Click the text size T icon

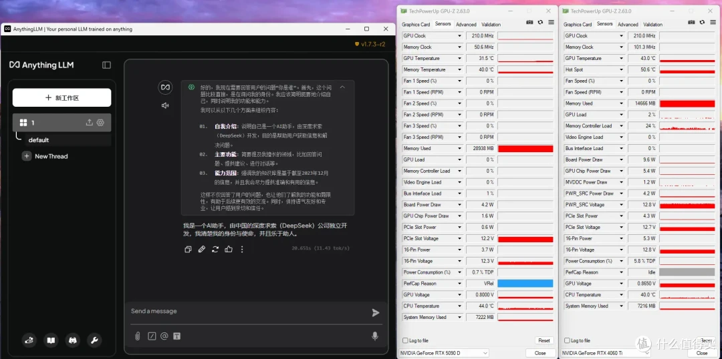[176, 336]
